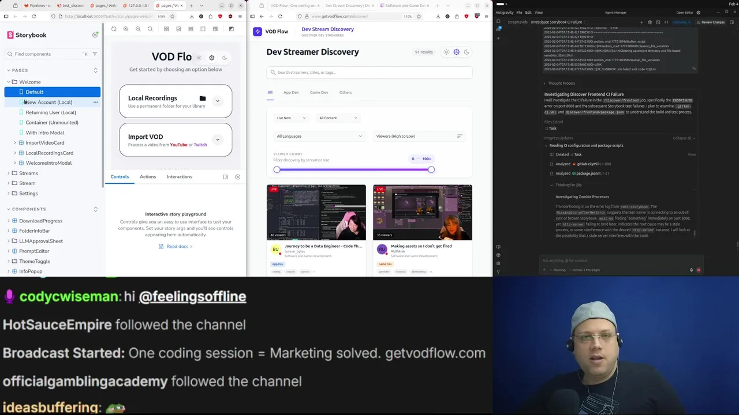Screen dimensions: 739x415
Task: Select dark moon theme in VOD Flow story
Action: 225,58
